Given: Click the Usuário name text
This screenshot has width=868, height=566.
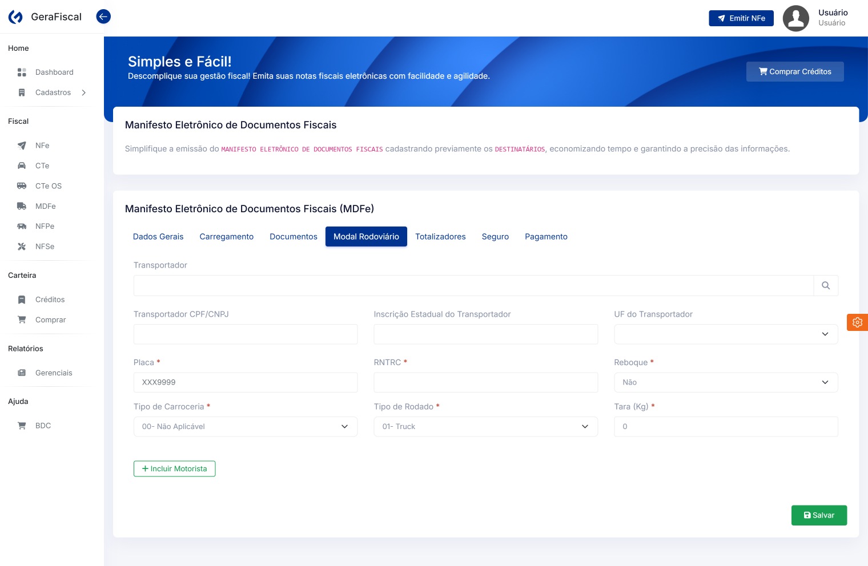Looking at the screenshot, I should point(833,13).
